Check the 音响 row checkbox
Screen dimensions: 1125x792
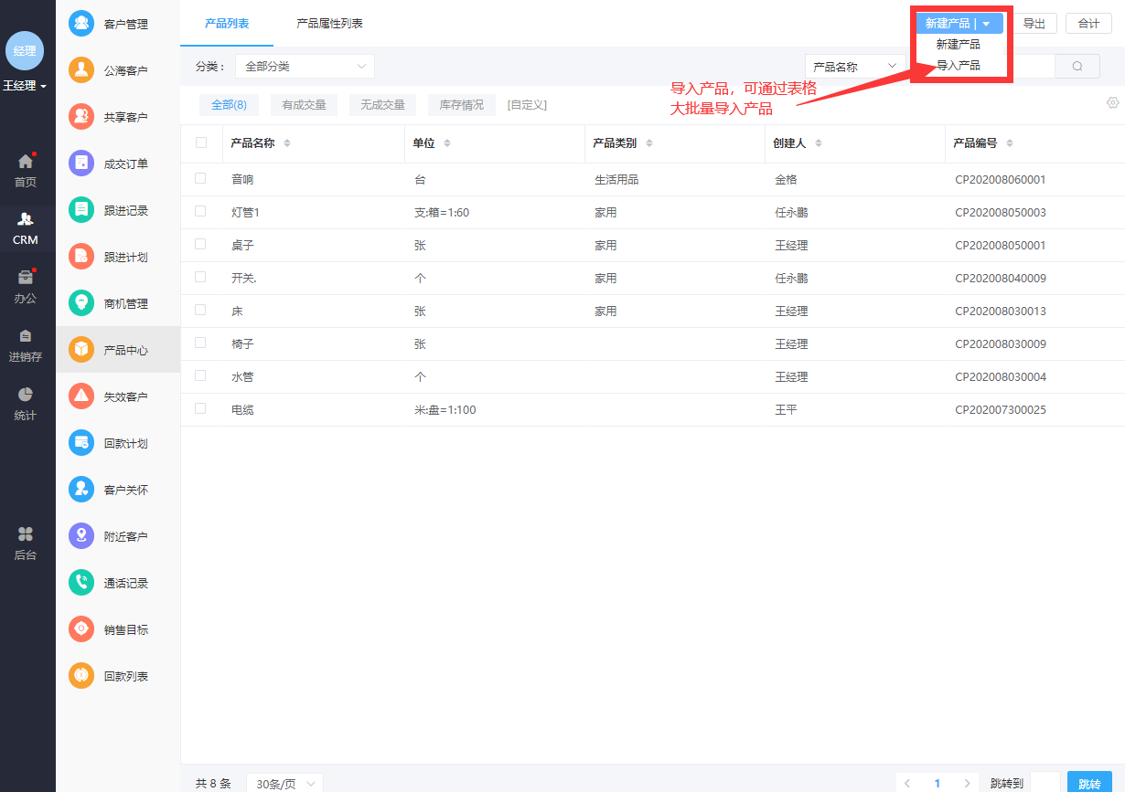200,178
